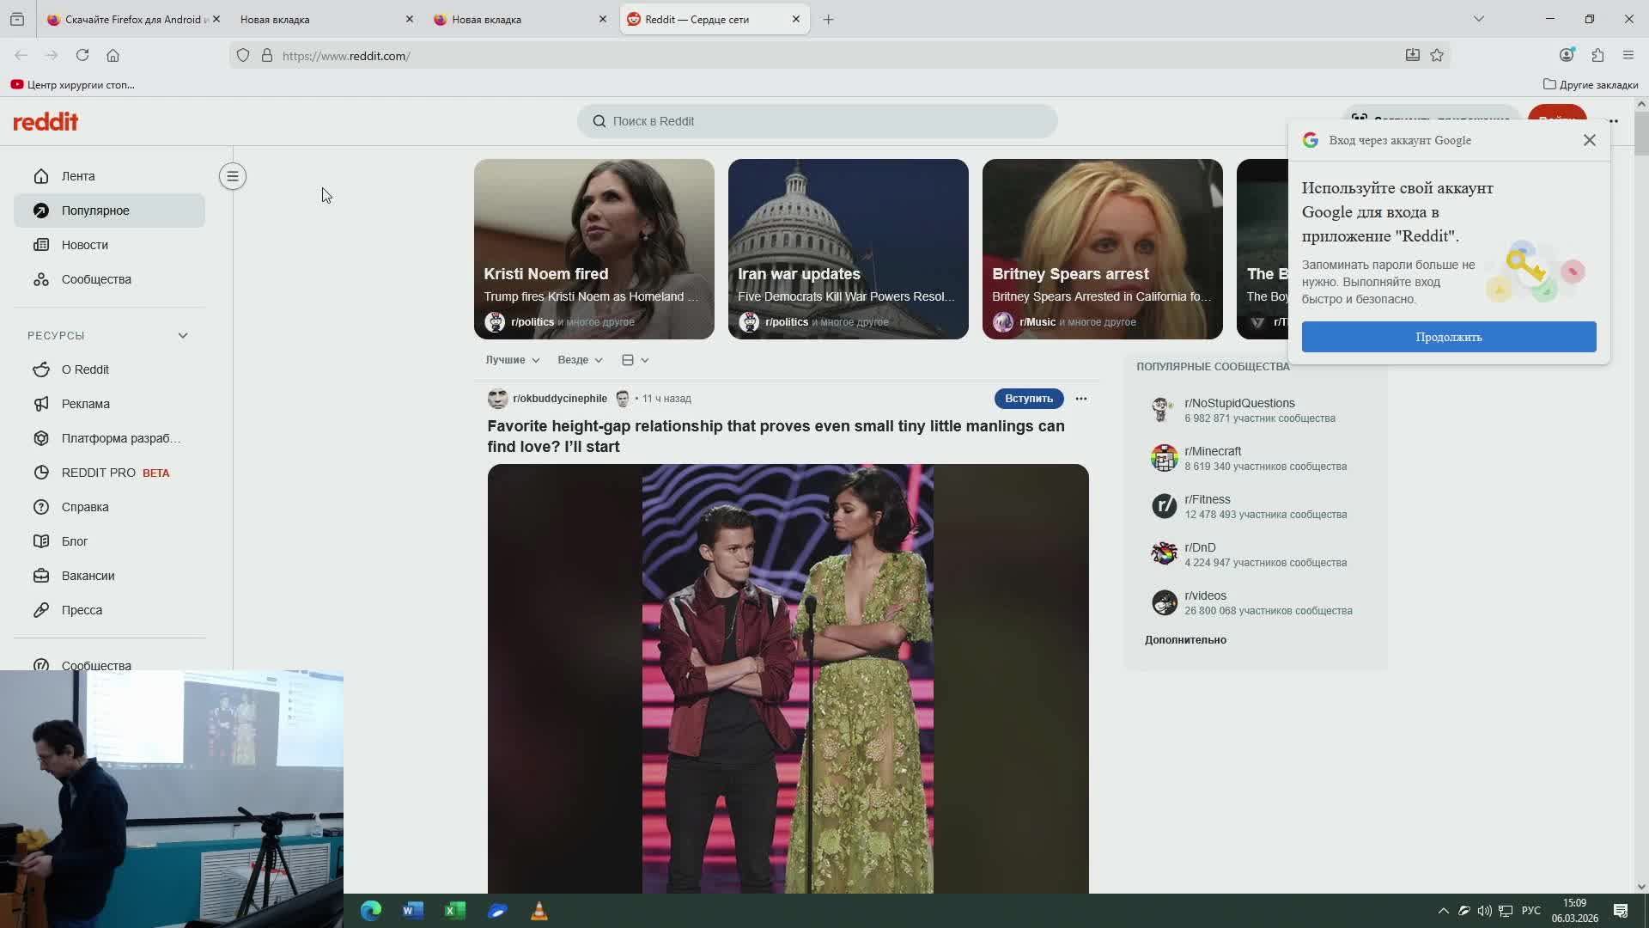The width and height of the screenshot is (1649, 928).
Task: Open Firefox application menu
Action: tap(1628, 55)
